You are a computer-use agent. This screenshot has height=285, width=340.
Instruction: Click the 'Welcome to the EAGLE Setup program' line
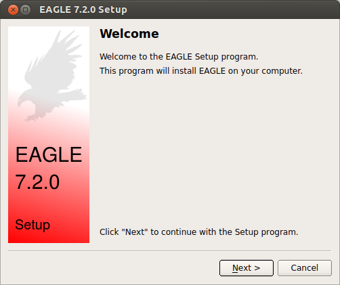point(179,57)
